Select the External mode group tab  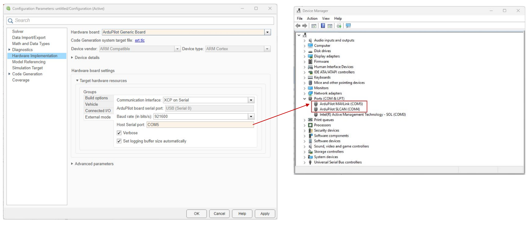(98, 117)
